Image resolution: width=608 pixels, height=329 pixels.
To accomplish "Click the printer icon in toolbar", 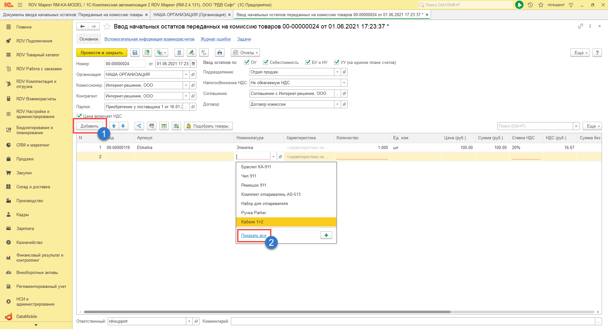I will pyautogui.click(x=219, y=53).
